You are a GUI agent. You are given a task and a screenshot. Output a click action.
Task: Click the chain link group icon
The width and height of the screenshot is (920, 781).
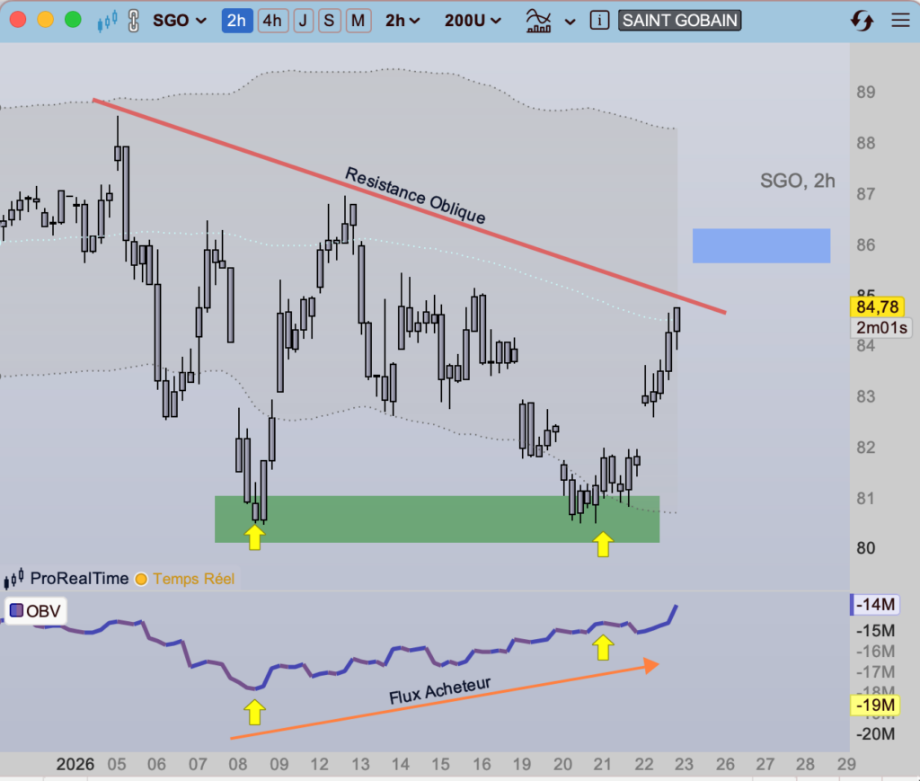pyautogui.click(x=134, y=21)
